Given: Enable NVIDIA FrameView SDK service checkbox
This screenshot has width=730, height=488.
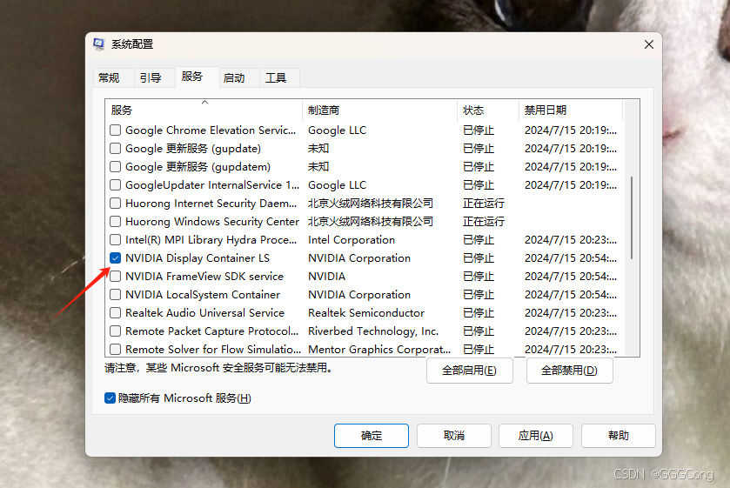Looking at the screenshot, I should [115, 276].
